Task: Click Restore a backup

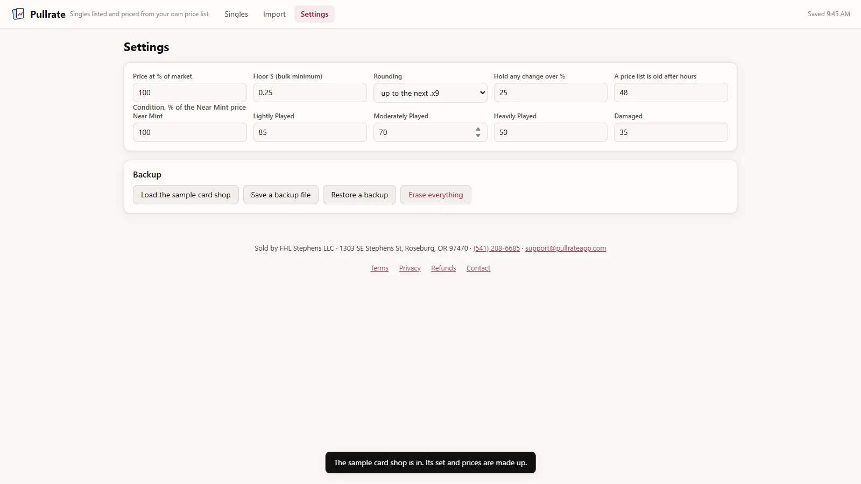Action: tap(359, 195)
